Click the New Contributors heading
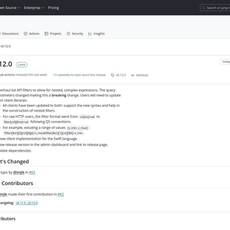 pos(17,183)
